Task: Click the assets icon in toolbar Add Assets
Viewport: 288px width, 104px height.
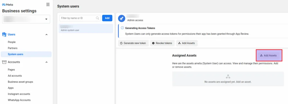Action: [x=179, y=43]
